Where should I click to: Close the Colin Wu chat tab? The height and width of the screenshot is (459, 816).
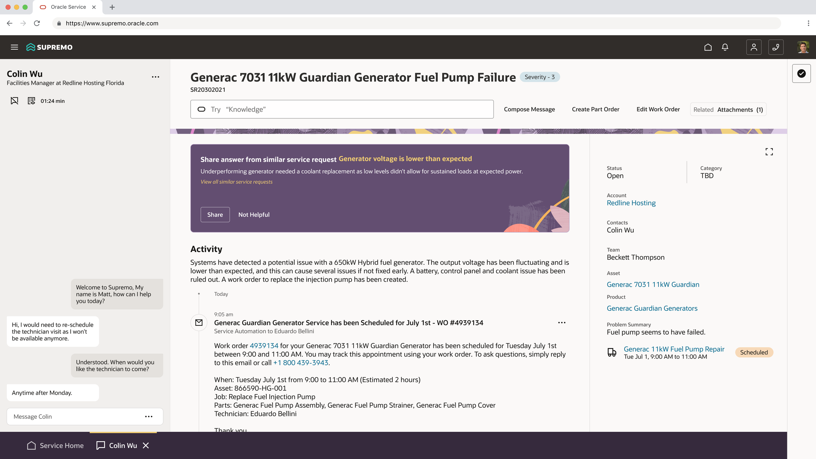(x=146, y=445)
